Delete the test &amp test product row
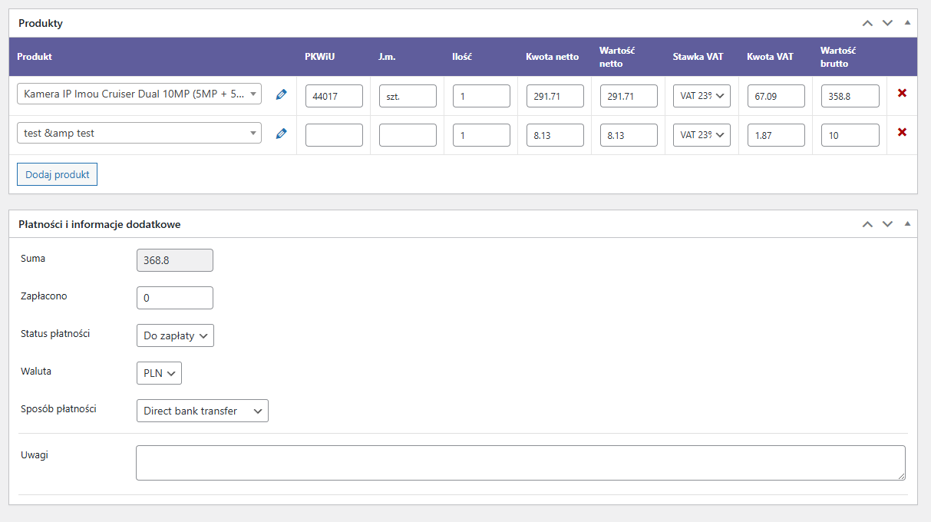Viewport: 931px width, 522px height. [x=902, y=133]
